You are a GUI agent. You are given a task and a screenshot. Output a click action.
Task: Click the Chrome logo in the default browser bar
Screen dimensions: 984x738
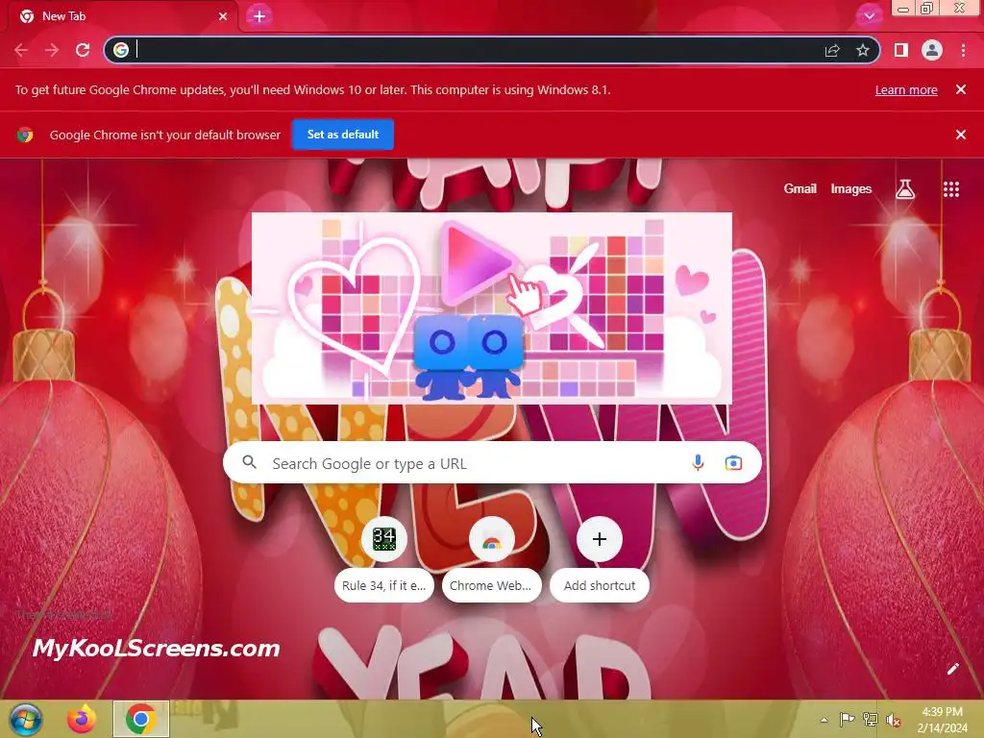click(25, 135)
